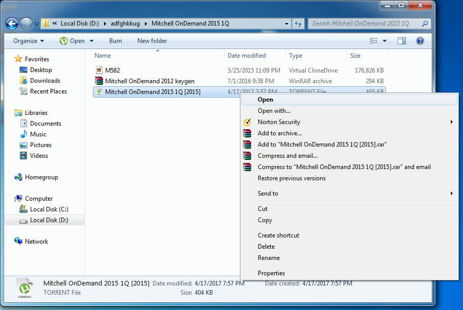
Task: Open the Organize dropdown menu
Action: (29, 41)
